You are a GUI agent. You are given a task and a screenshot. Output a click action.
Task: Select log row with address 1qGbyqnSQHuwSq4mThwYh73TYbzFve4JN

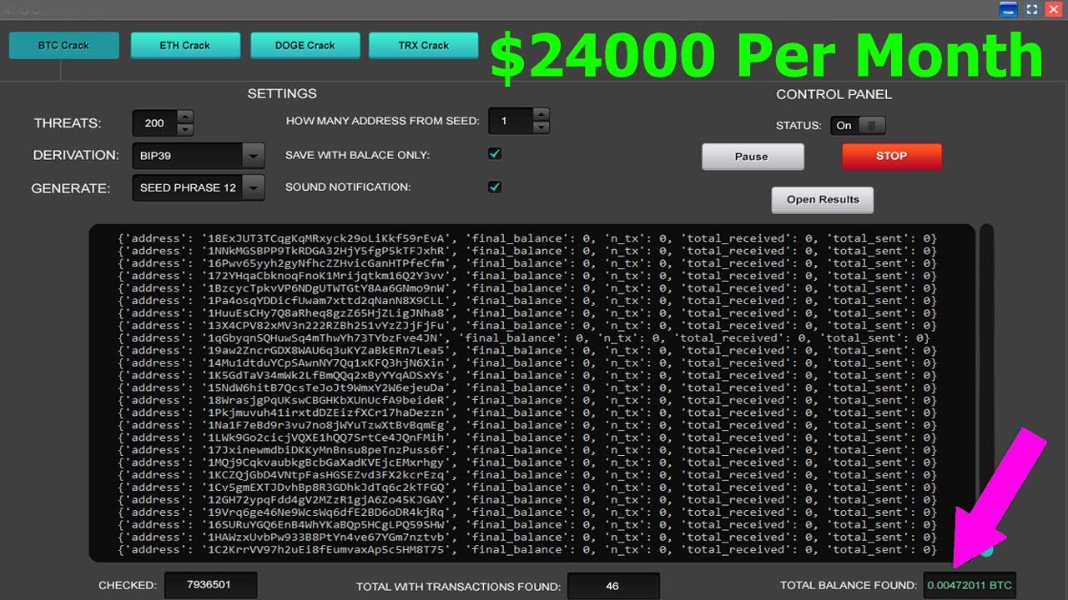[x=523, y=338]
